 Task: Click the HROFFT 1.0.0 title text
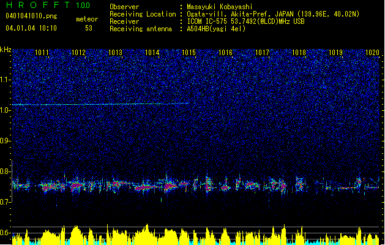[x=48, y=5]
